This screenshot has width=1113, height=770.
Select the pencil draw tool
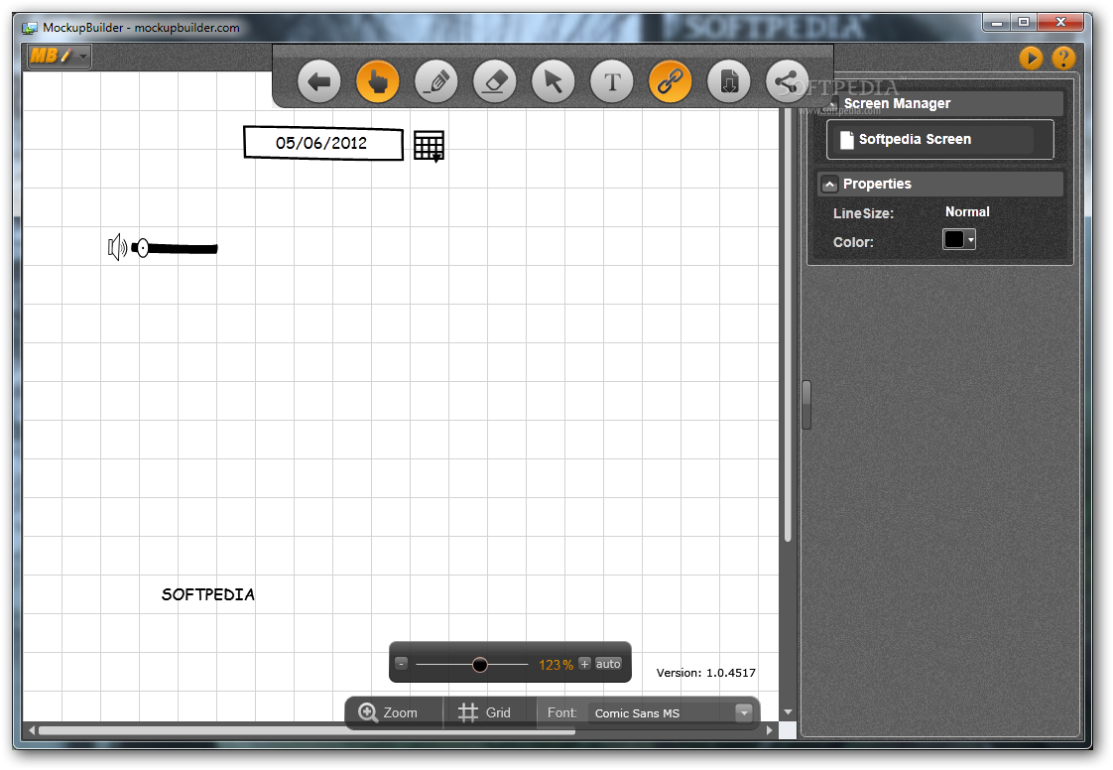pos(435,81)
